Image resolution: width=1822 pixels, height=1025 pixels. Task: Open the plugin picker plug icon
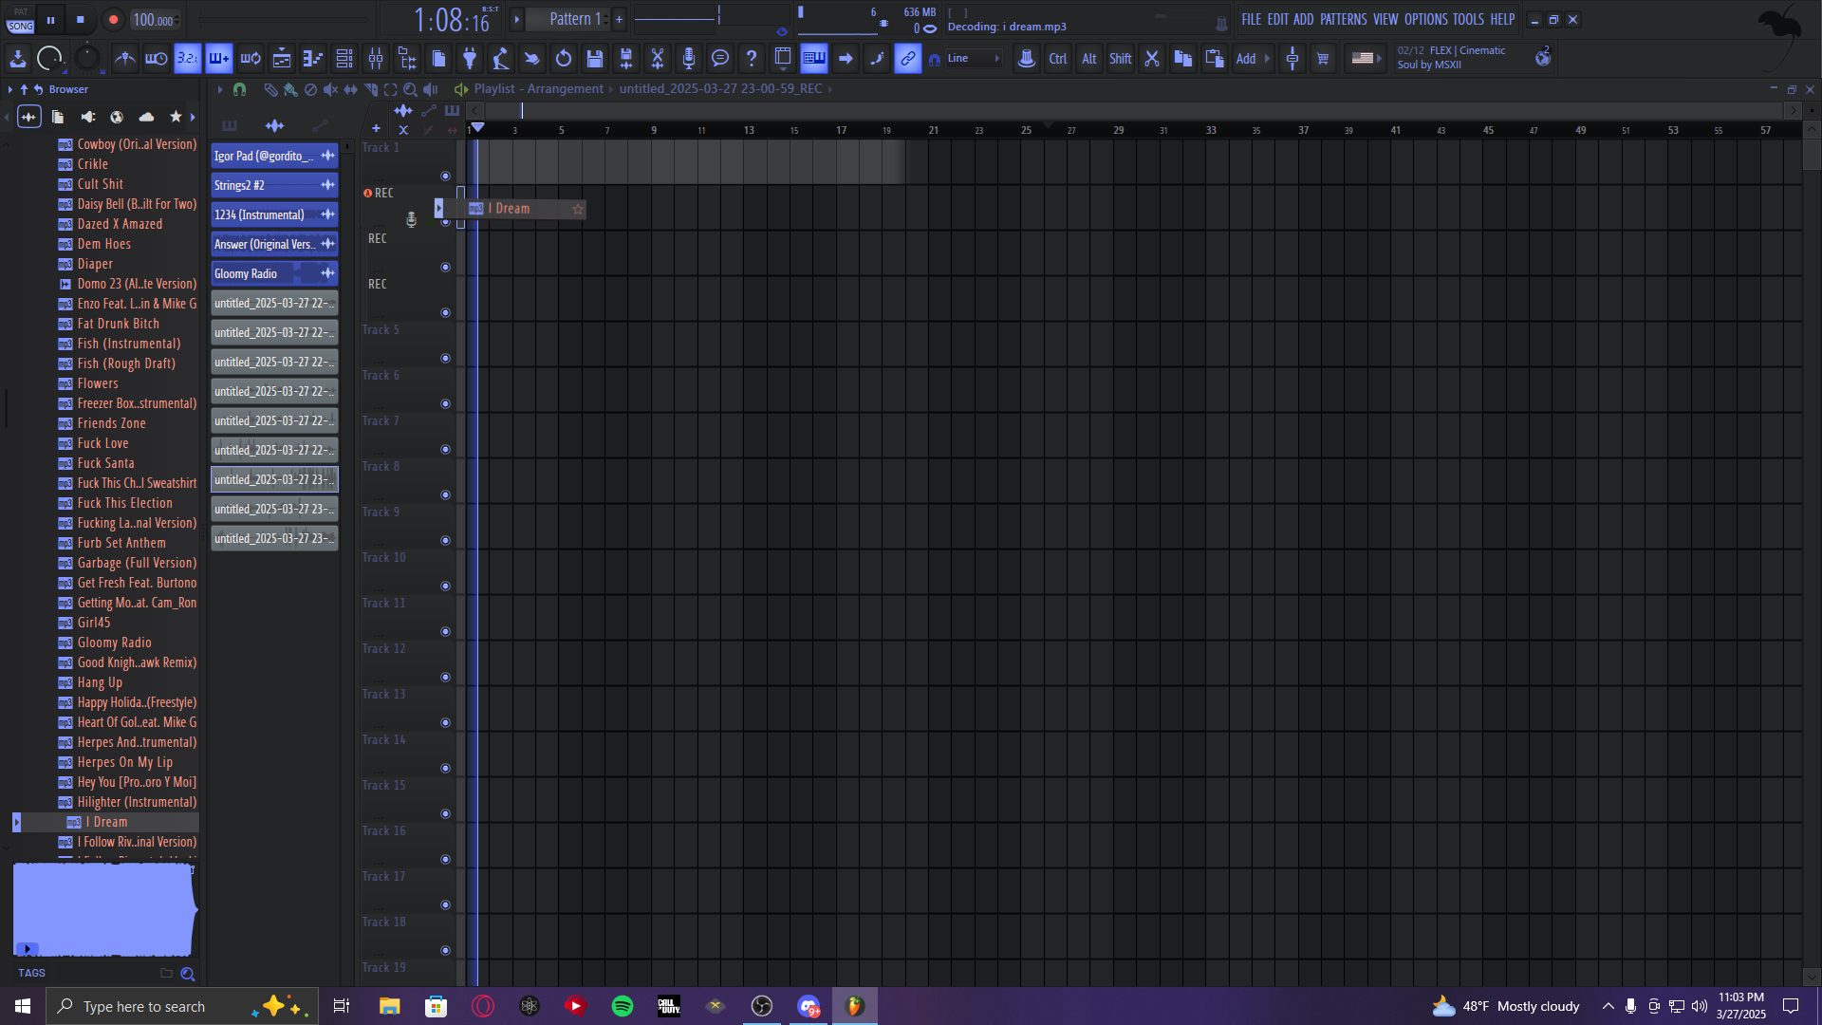click(470, 59)
